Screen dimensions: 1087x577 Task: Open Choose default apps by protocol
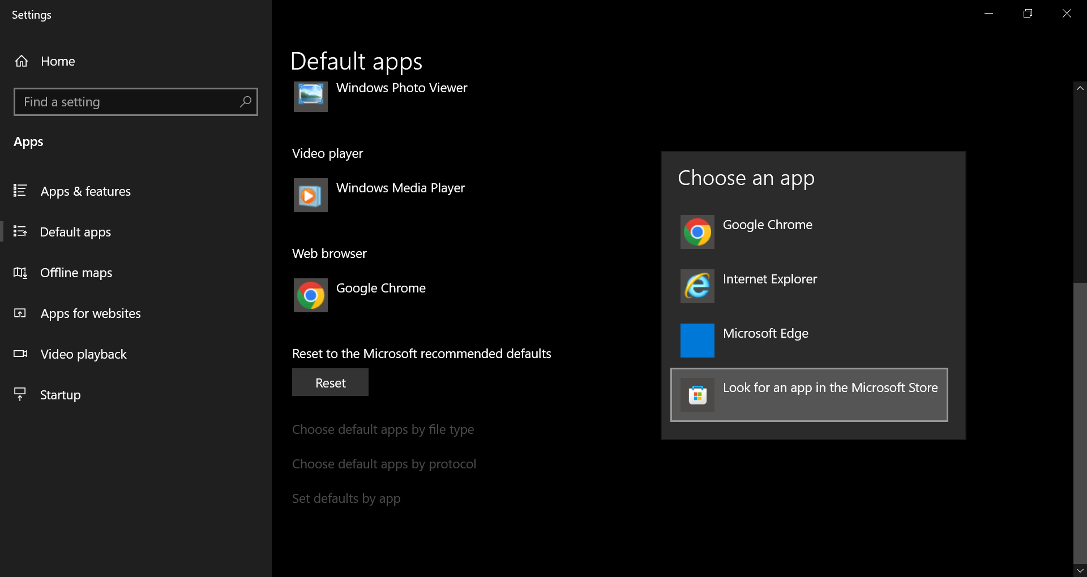pyautogui.click(x=384, y=464)
